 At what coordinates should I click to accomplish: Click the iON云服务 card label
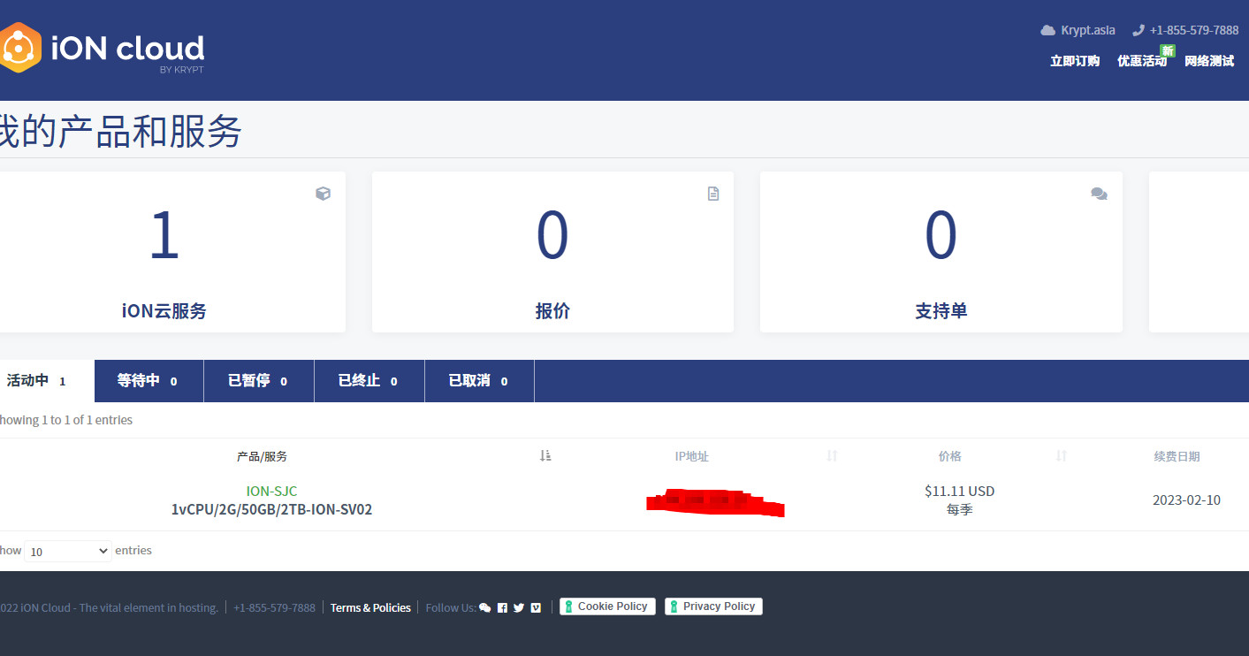point(164,311)
